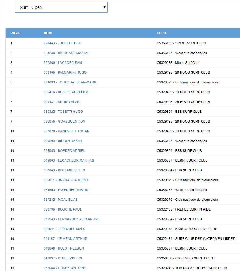Select rank 2 cell of RICOUART MAXIME

[x=11, y=53]
